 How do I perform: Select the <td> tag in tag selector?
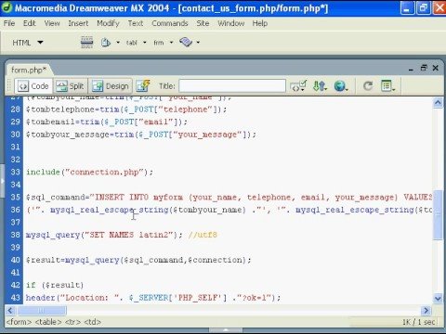[x=92, y=322]
